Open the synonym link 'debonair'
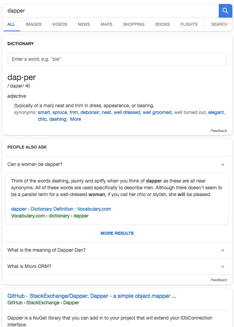Image resolution: width=234 pixels, height=327 pixels. coord(90,112)
